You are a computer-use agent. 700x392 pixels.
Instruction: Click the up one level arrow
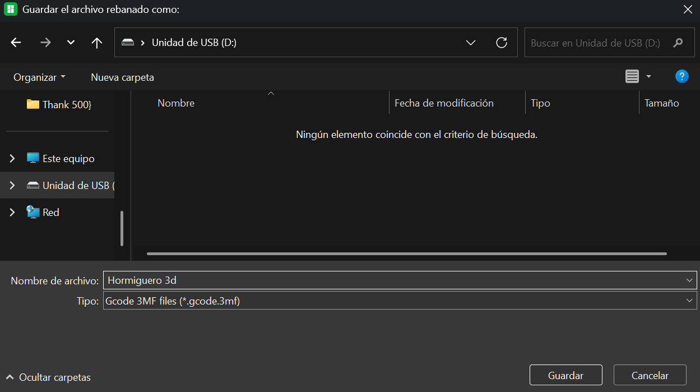coord(96,42)
